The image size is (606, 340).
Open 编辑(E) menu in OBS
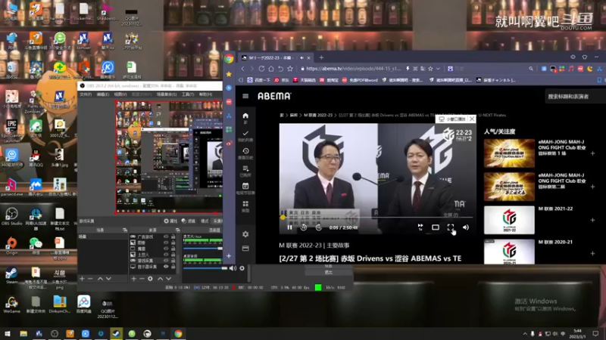[103, 94]
